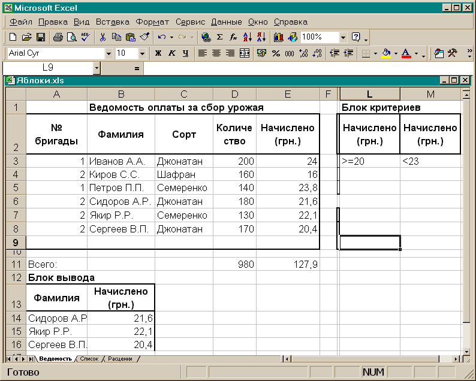Create a new workbook with New icon
The width and height of the screenshot is (476, 381).
point(13,37)
